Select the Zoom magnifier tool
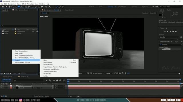The height and width of the screenshot is (102, 183). 12,7
